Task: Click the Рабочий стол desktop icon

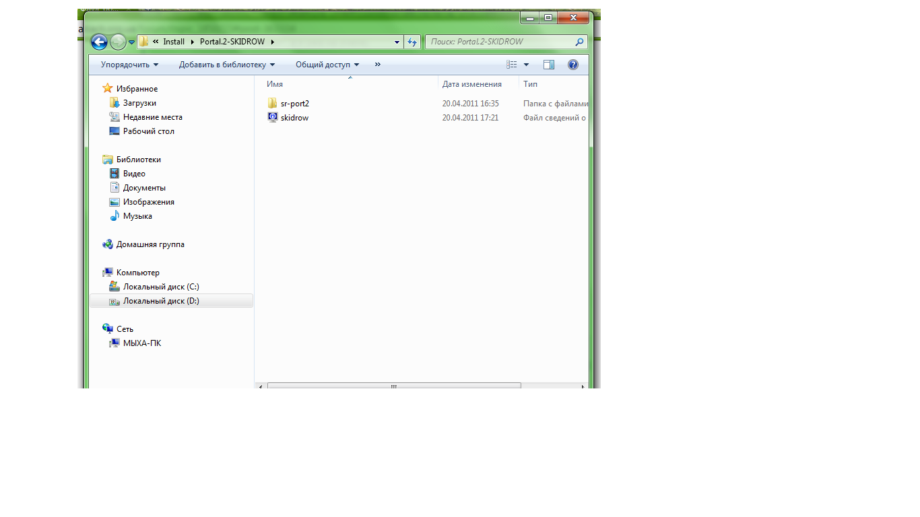Action: (114, 131)
